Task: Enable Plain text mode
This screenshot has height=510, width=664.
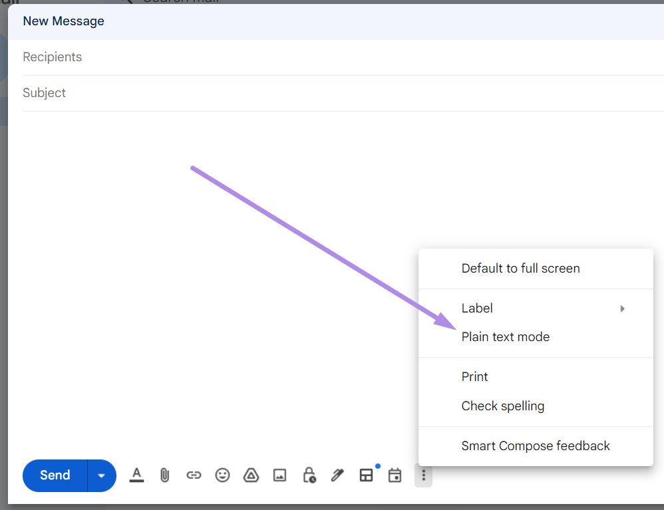Action: pyautogui.click(x=506, y=336)
